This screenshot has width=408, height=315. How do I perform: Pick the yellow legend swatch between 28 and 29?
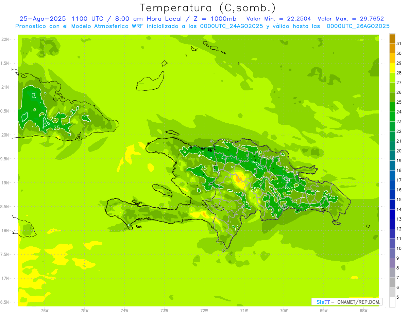392,68
